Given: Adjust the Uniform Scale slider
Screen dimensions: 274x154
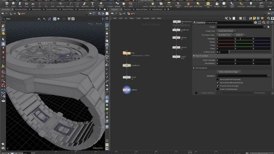Looking at the screenshot, I should pos(250,52).
